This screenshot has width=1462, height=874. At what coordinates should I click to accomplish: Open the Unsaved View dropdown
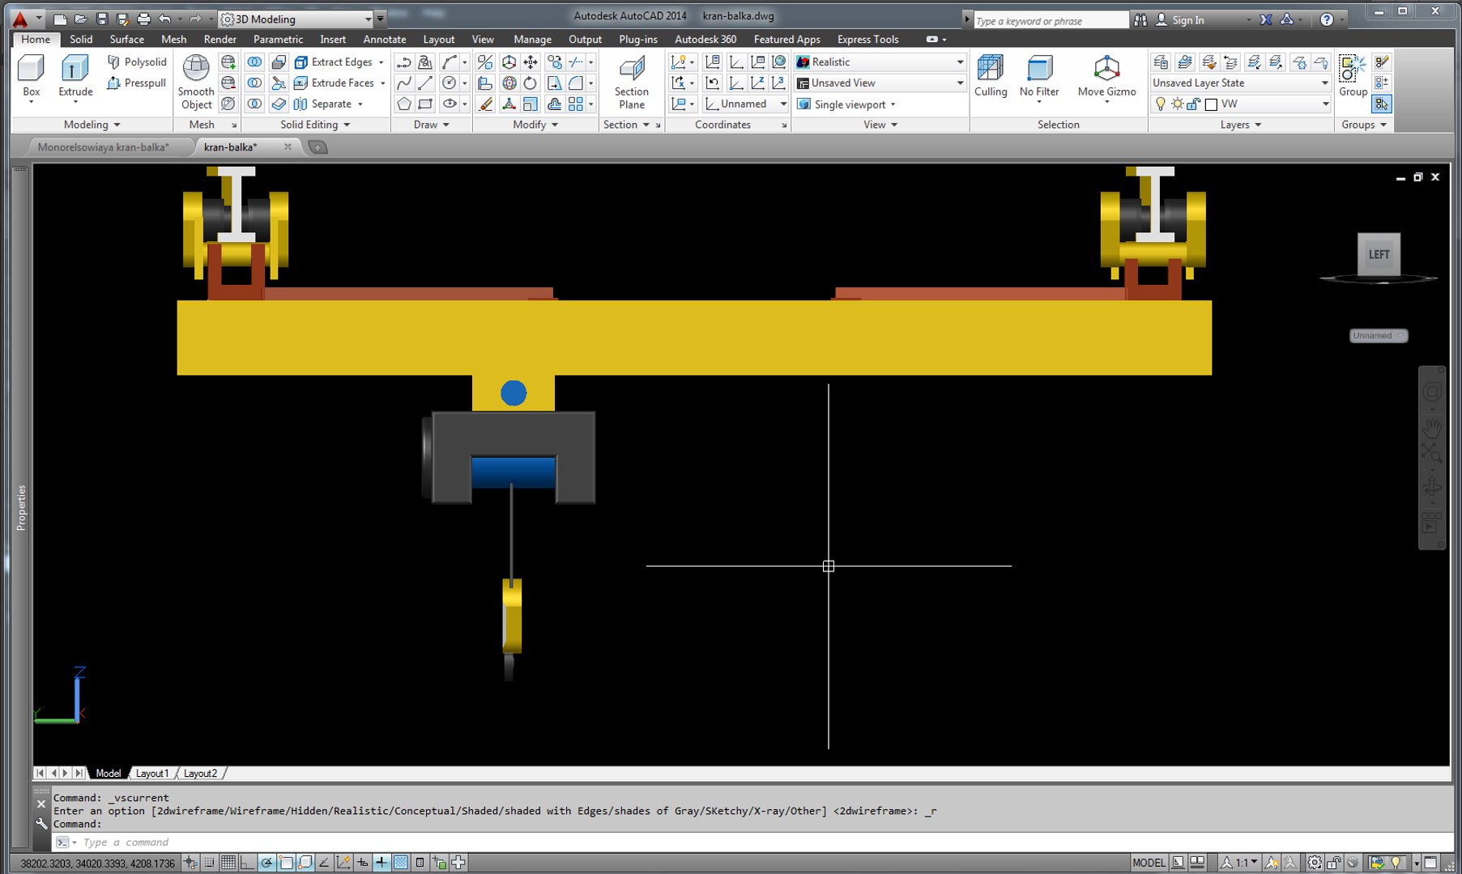[x=880, y=83]
